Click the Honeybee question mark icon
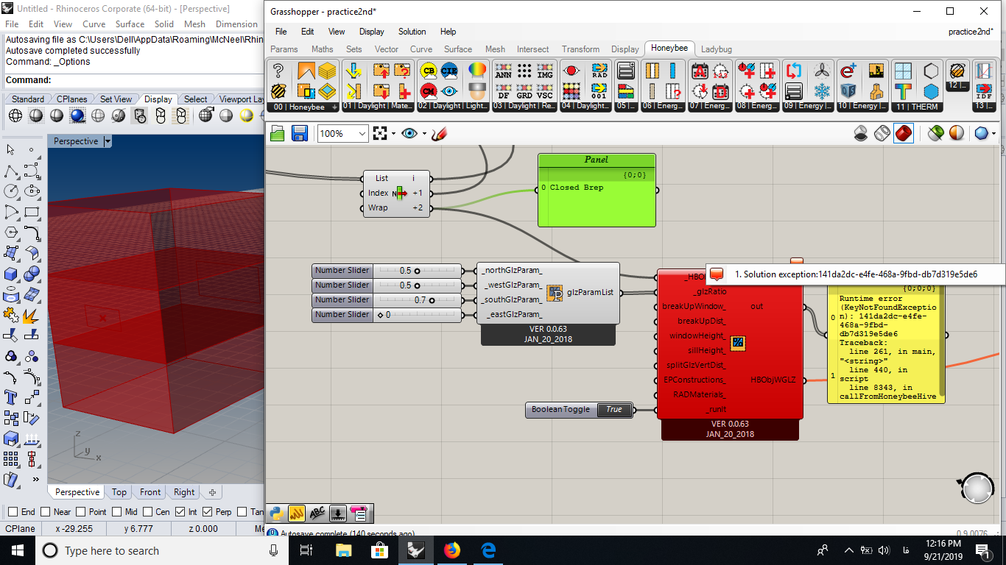1006x565 pixels. coord(278,71)
